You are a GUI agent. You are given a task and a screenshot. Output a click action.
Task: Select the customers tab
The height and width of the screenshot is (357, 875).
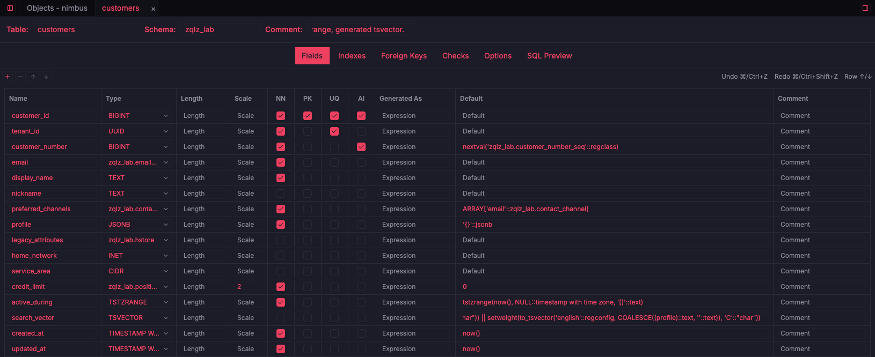(121, 8)
